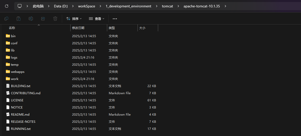Sort by the 大小 column header
301x136 pixels.
click(x=142, y=28)
